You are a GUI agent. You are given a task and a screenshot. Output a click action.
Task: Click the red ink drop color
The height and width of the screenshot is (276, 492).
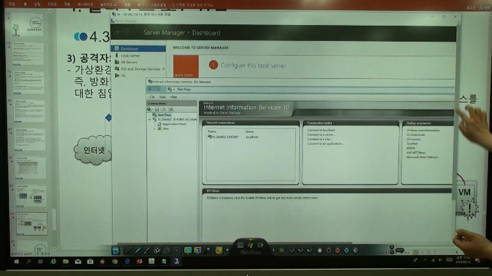[338, 250]
